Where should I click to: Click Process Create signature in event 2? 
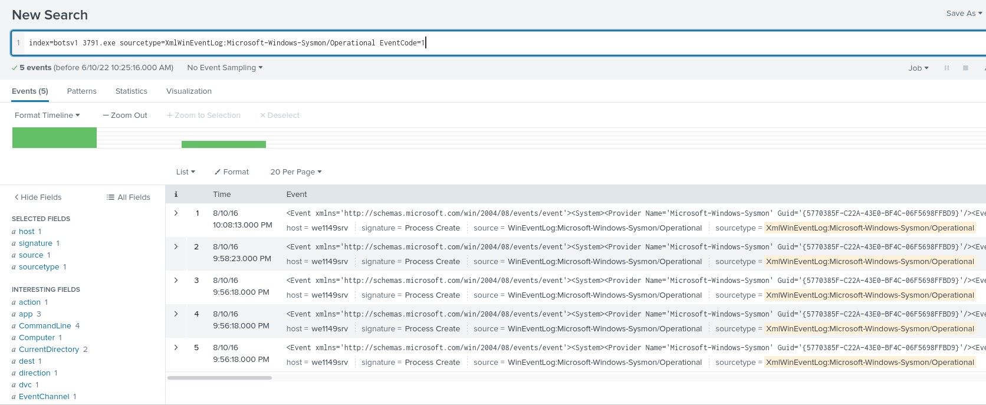(x=432, y=261)
